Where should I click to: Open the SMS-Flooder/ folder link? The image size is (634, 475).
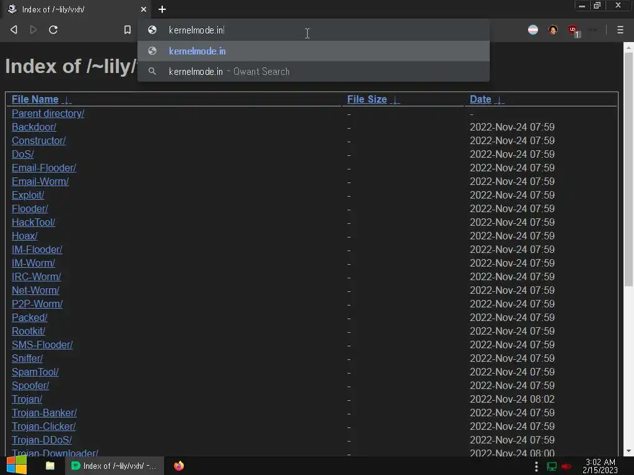click(42, 344)
